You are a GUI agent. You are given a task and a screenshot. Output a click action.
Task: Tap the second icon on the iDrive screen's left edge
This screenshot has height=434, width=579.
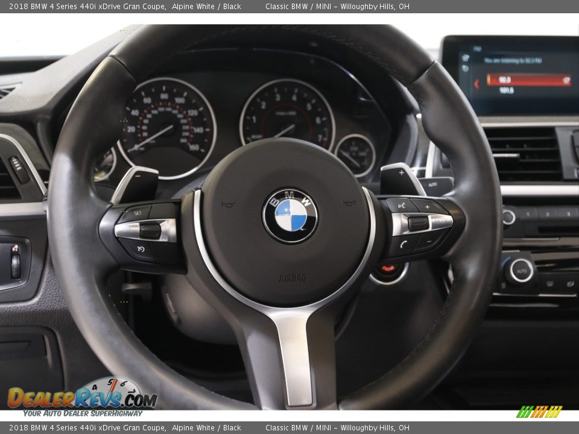click(x=465, y=69)
